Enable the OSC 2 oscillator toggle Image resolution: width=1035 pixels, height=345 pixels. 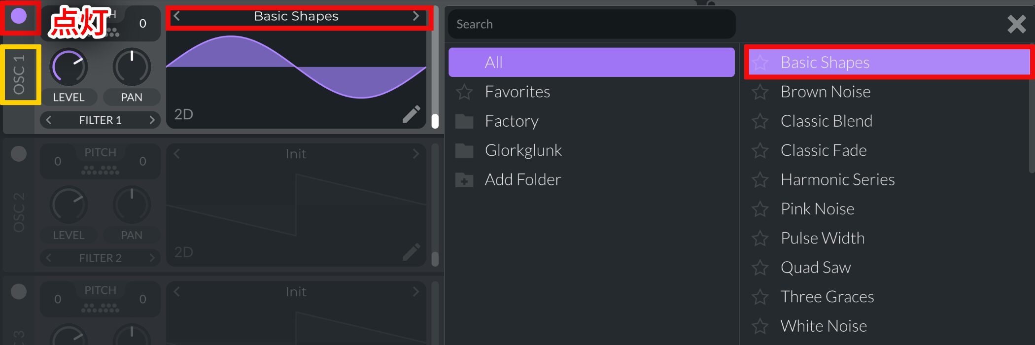point(19,154)
